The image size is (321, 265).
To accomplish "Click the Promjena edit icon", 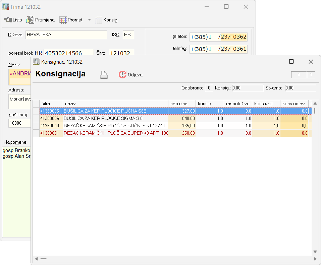I will pos(30,20).
